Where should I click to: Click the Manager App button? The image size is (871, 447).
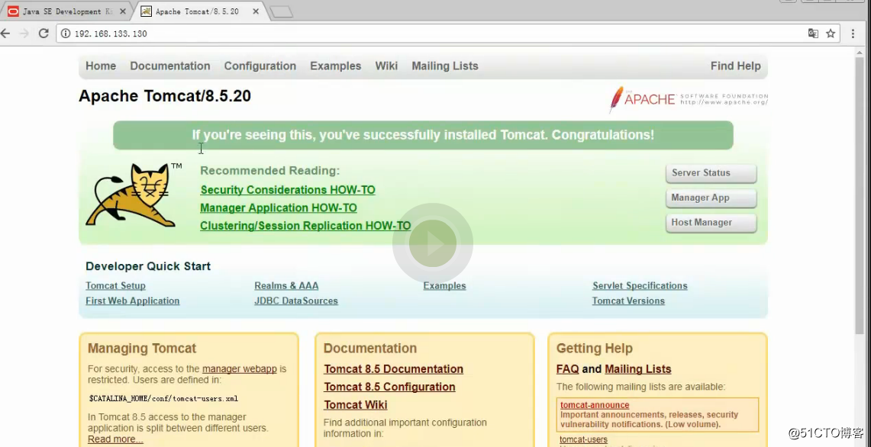click(x=711, y=198)
